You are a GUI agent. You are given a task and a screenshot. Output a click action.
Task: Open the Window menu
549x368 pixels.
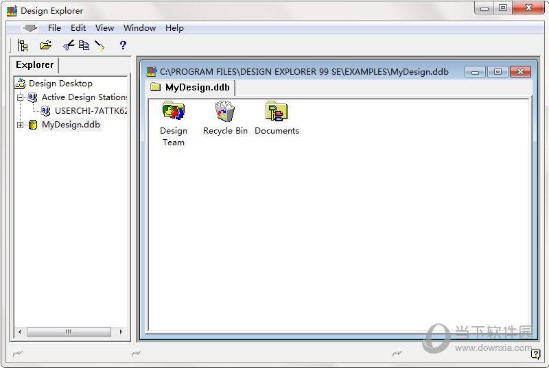[139, 28]
